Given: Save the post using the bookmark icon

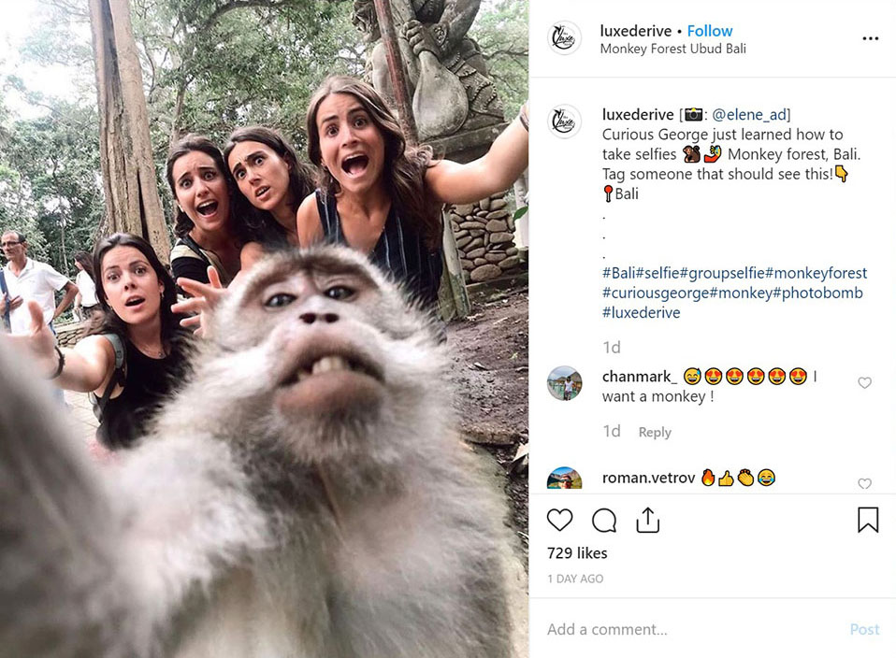Looking at the screenshot, I should tap(867, 520).
